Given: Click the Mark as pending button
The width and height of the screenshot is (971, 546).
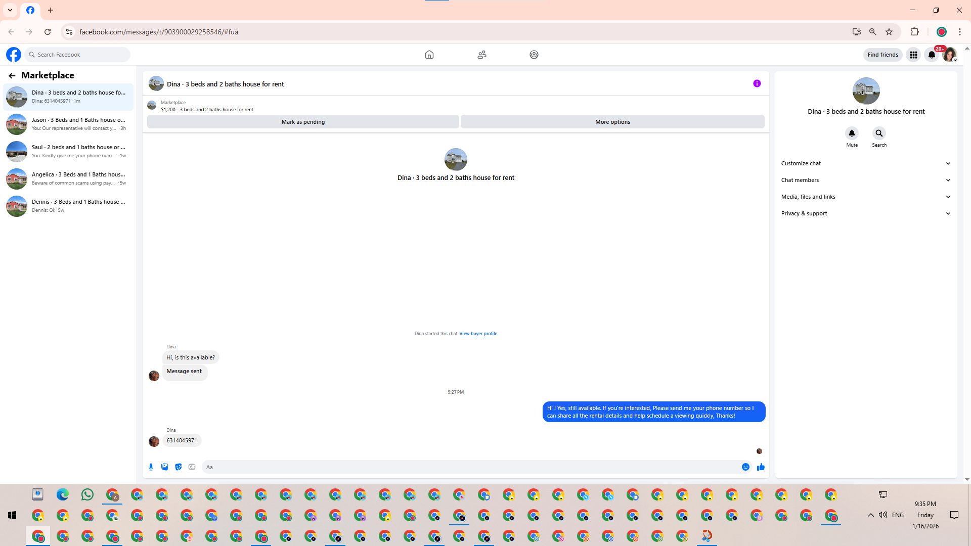Looking at the screenshot, I should coord(303,122).
